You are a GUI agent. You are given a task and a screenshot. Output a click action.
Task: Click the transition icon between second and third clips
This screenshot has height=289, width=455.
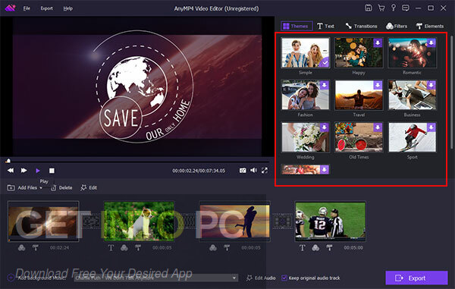(x=187, y=221)
